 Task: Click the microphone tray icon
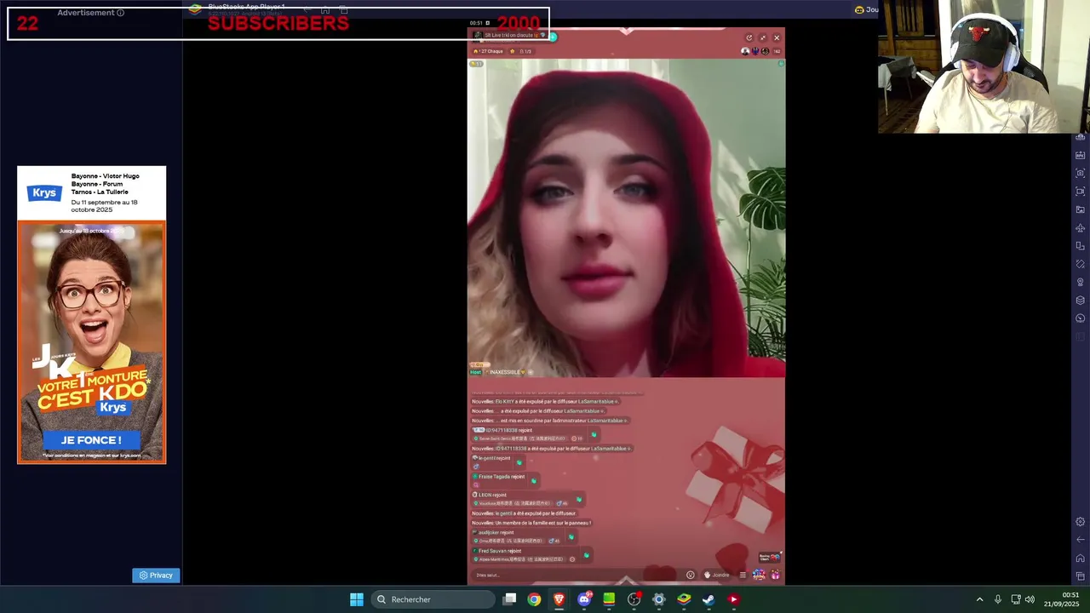pyautogui.click(x=997, y=599)
